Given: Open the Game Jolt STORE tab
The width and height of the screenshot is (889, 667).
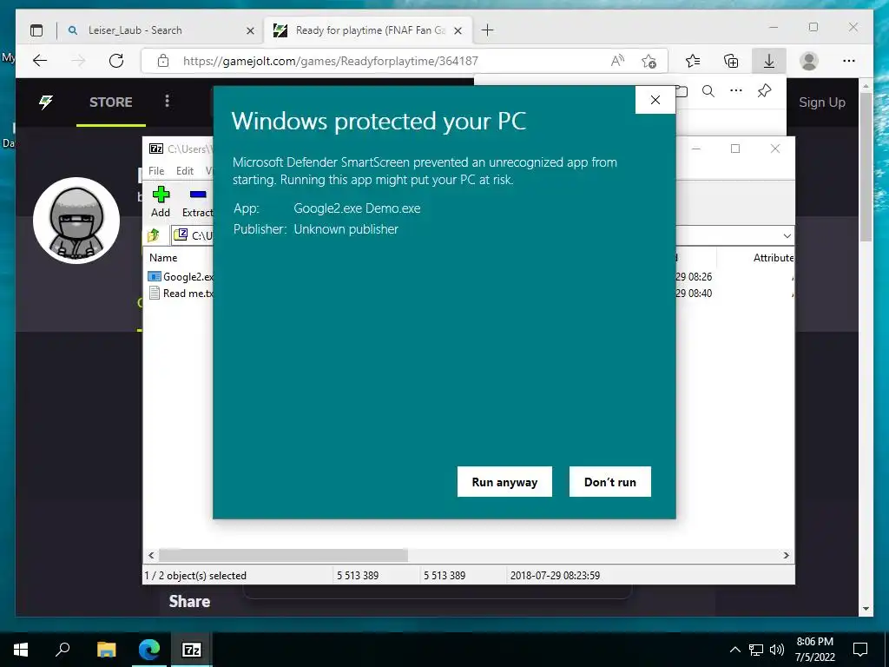Looking at the screenshot, I should point(111,102).
